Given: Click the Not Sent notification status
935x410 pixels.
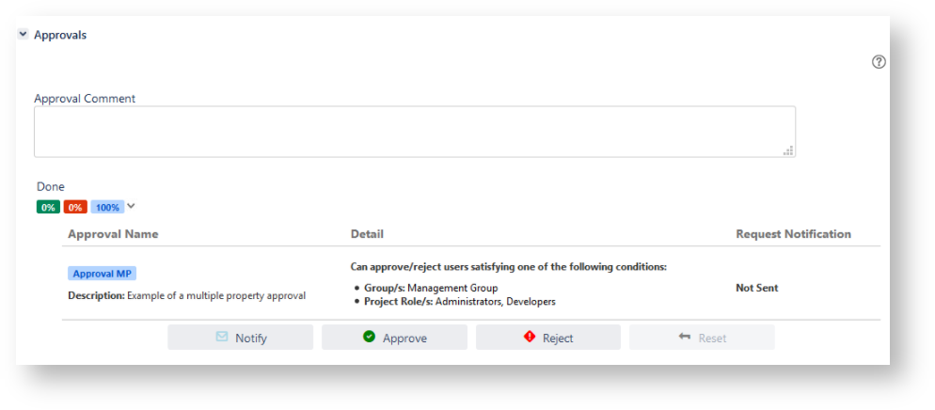Looking at the screenshot, I should pos(756,288).
